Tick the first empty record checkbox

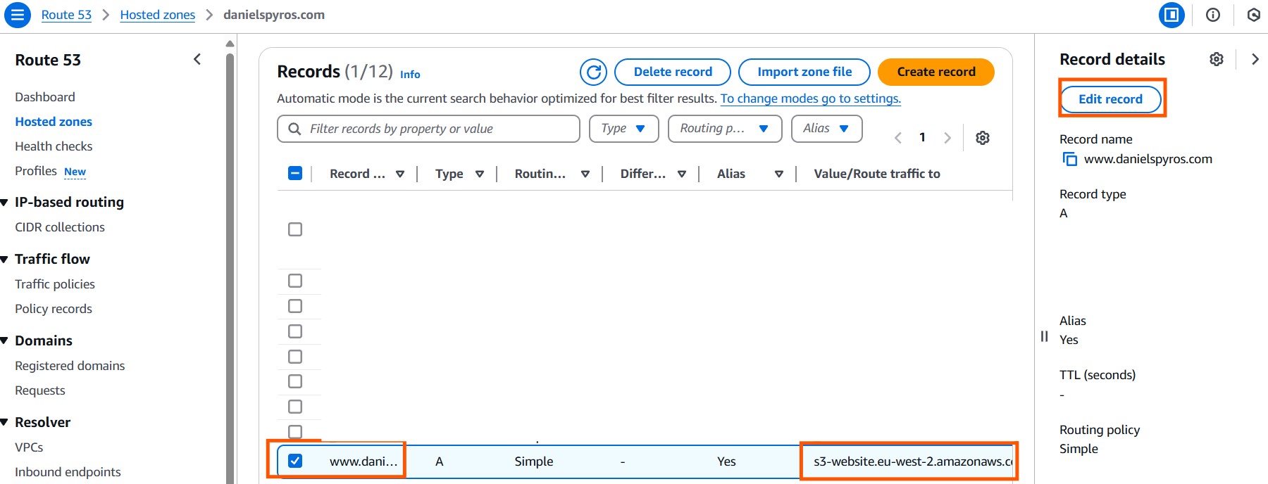click(x=295, y=229)
